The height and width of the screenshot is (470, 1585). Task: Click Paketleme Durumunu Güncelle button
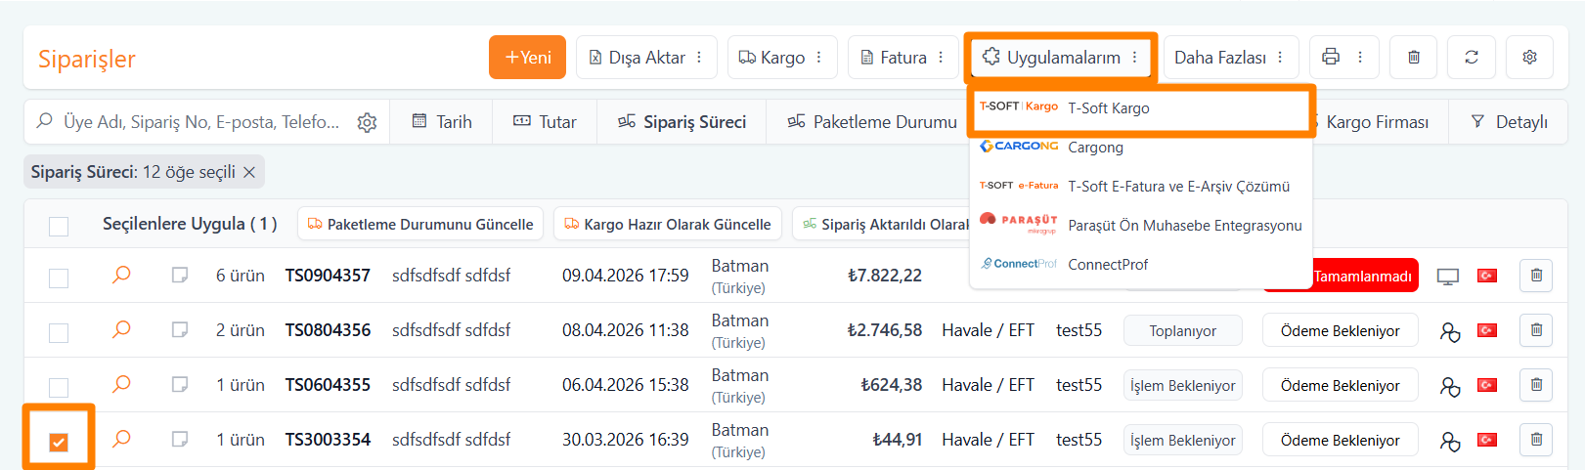[420, 224]
